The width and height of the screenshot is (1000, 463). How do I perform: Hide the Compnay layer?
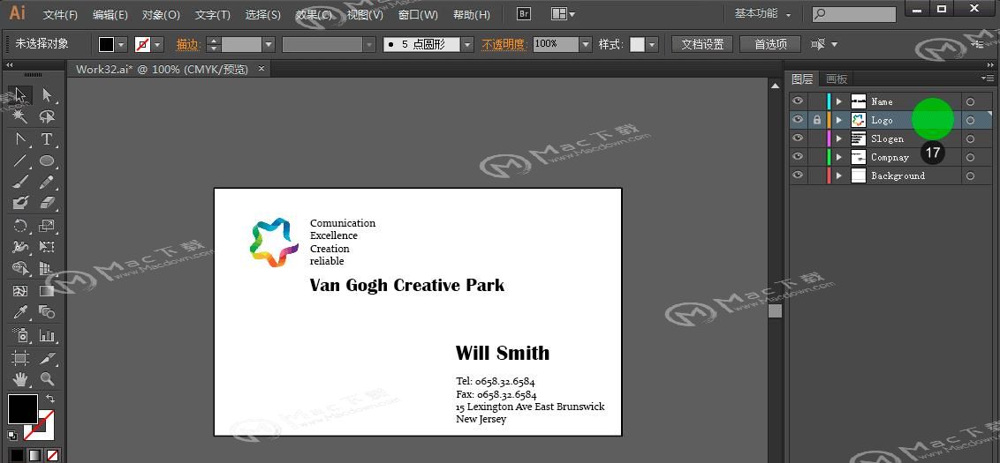click(x=797, y=157)
